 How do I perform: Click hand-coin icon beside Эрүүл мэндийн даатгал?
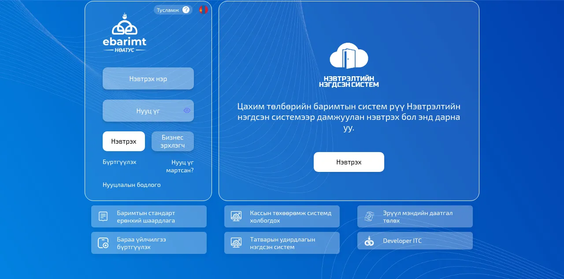click(369, 216)
